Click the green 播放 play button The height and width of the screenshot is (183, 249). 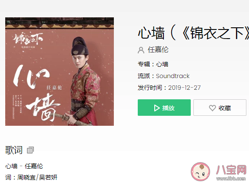click(x=164, y=108)
